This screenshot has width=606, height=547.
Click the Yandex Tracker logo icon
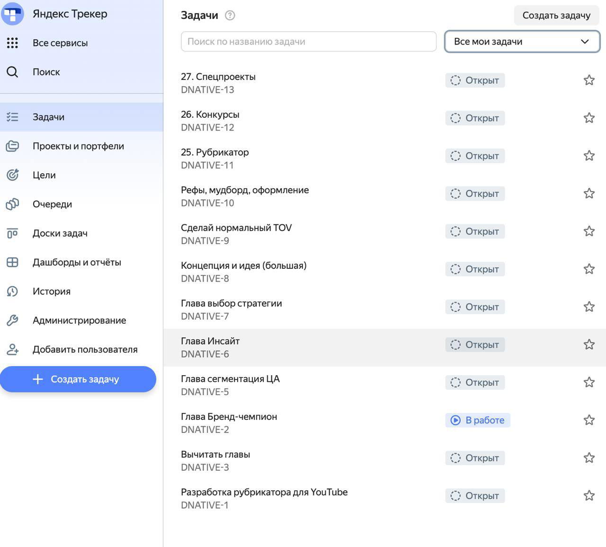[x=12, y=13]
